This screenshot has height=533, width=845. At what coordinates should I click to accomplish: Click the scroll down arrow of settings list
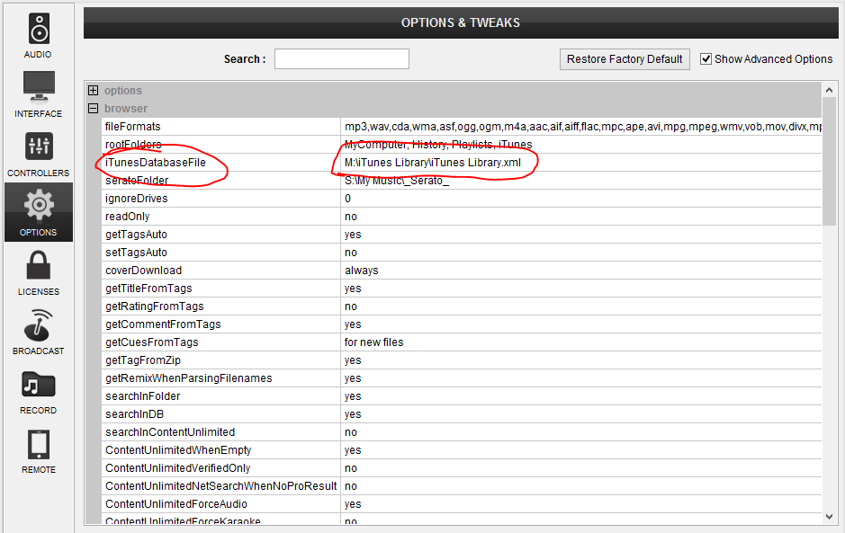[x=830, y=516]
